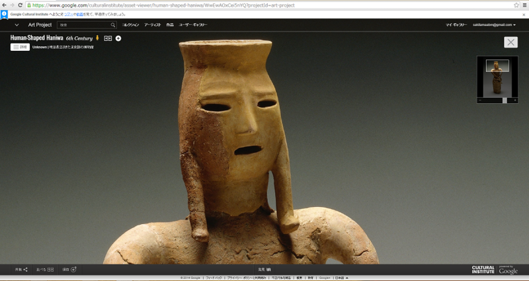Click the zoom slider handle below thumbnail

505,100
